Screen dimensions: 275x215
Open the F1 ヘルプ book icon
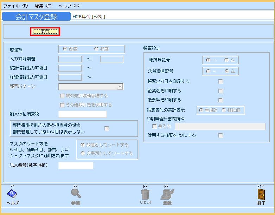tap(12, 194)
